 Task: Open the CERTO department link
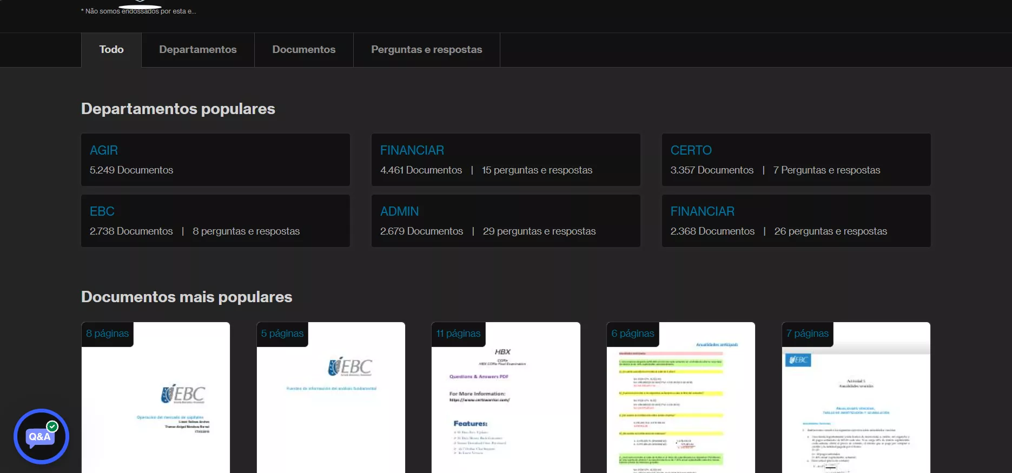(691, 150)
